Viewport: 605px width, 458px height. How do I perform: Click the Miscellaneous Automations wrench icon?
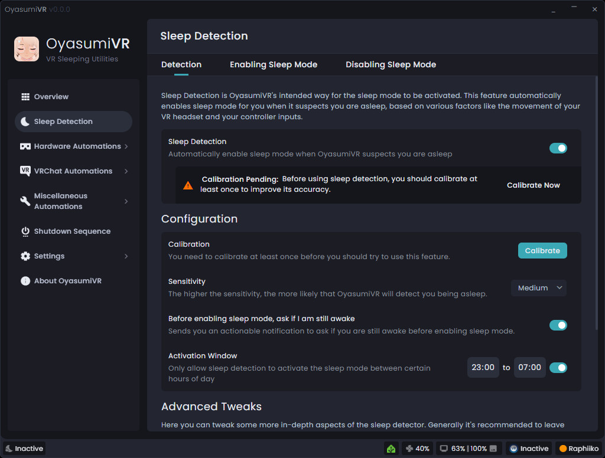[x=25, y=201]
